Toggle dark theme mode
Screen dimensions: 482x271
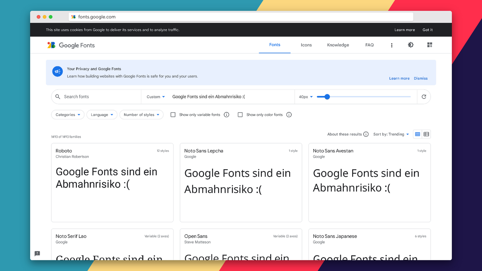(x=411, y=45)
